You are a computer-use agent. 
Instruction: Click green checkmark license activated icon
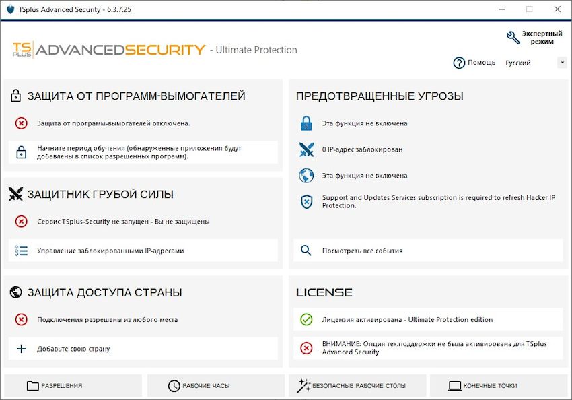pos(306,319)
